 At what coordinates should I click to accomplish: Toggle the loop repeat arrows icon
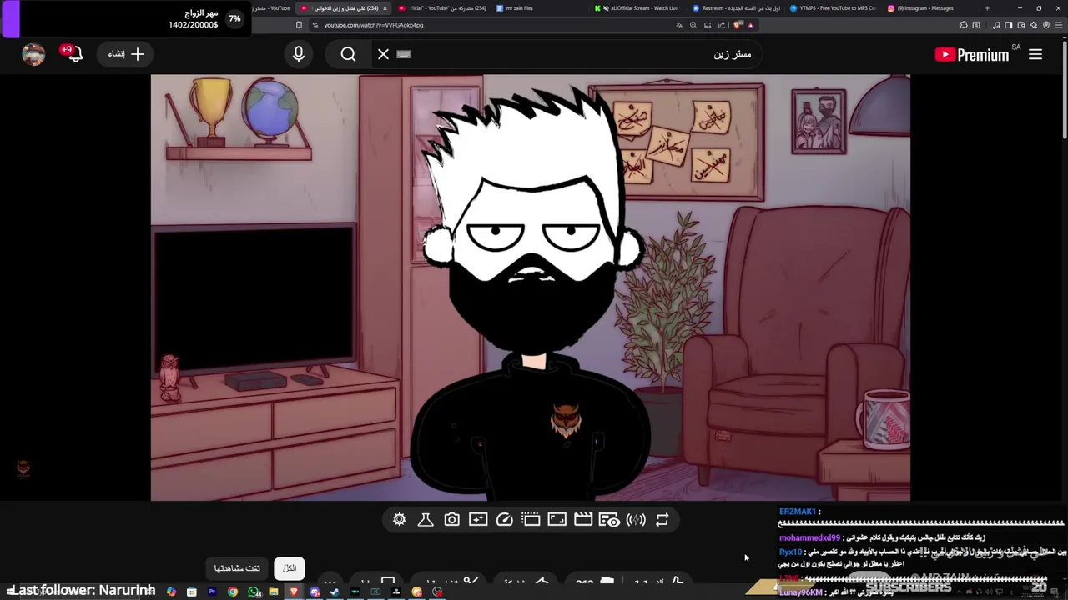[x=662, y=520]
